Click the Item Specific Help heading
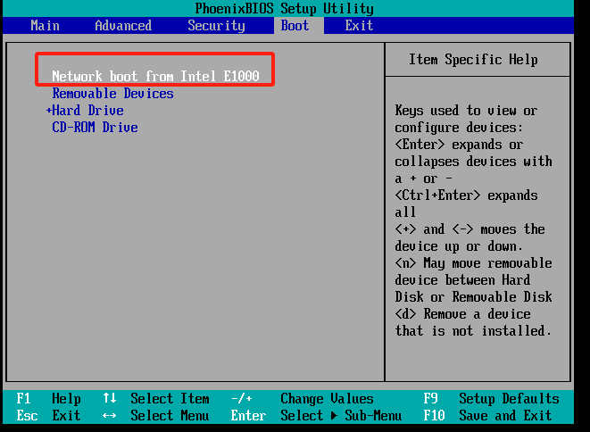Viewport: 590px width, 432px height. point(473,60)
